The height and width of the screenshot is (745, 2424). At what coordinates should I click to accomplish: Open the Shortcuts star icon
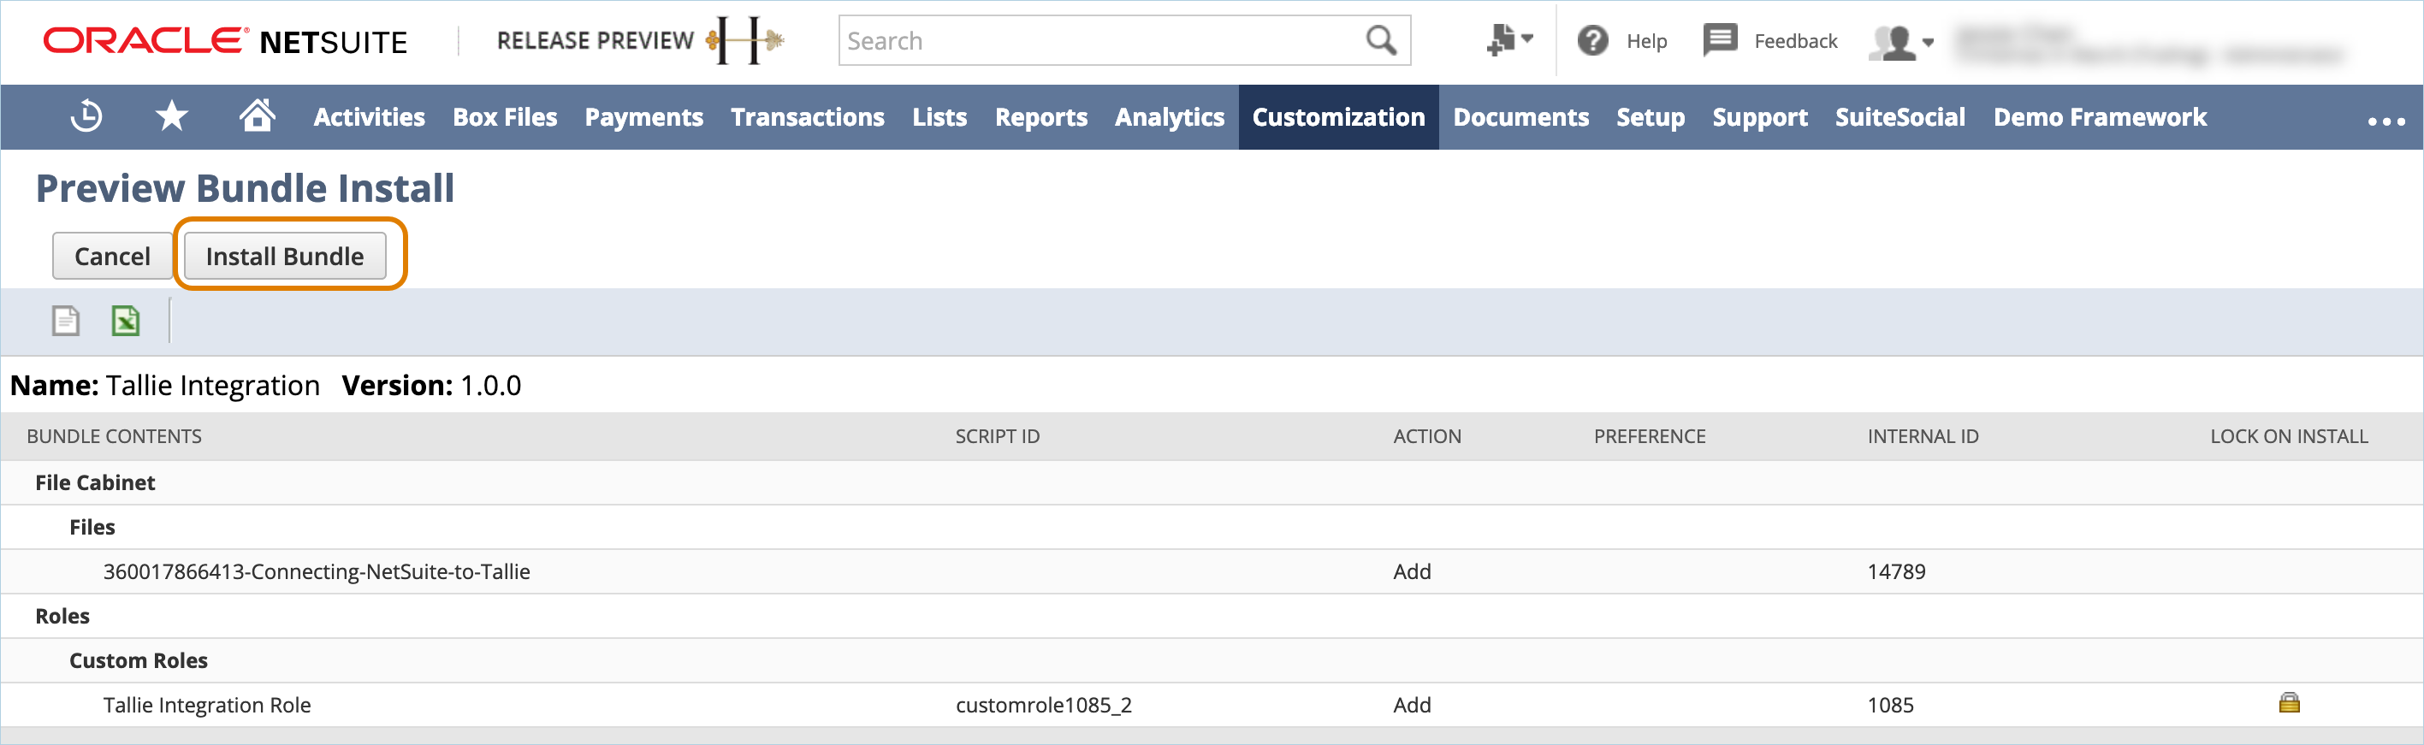point(172,116)
